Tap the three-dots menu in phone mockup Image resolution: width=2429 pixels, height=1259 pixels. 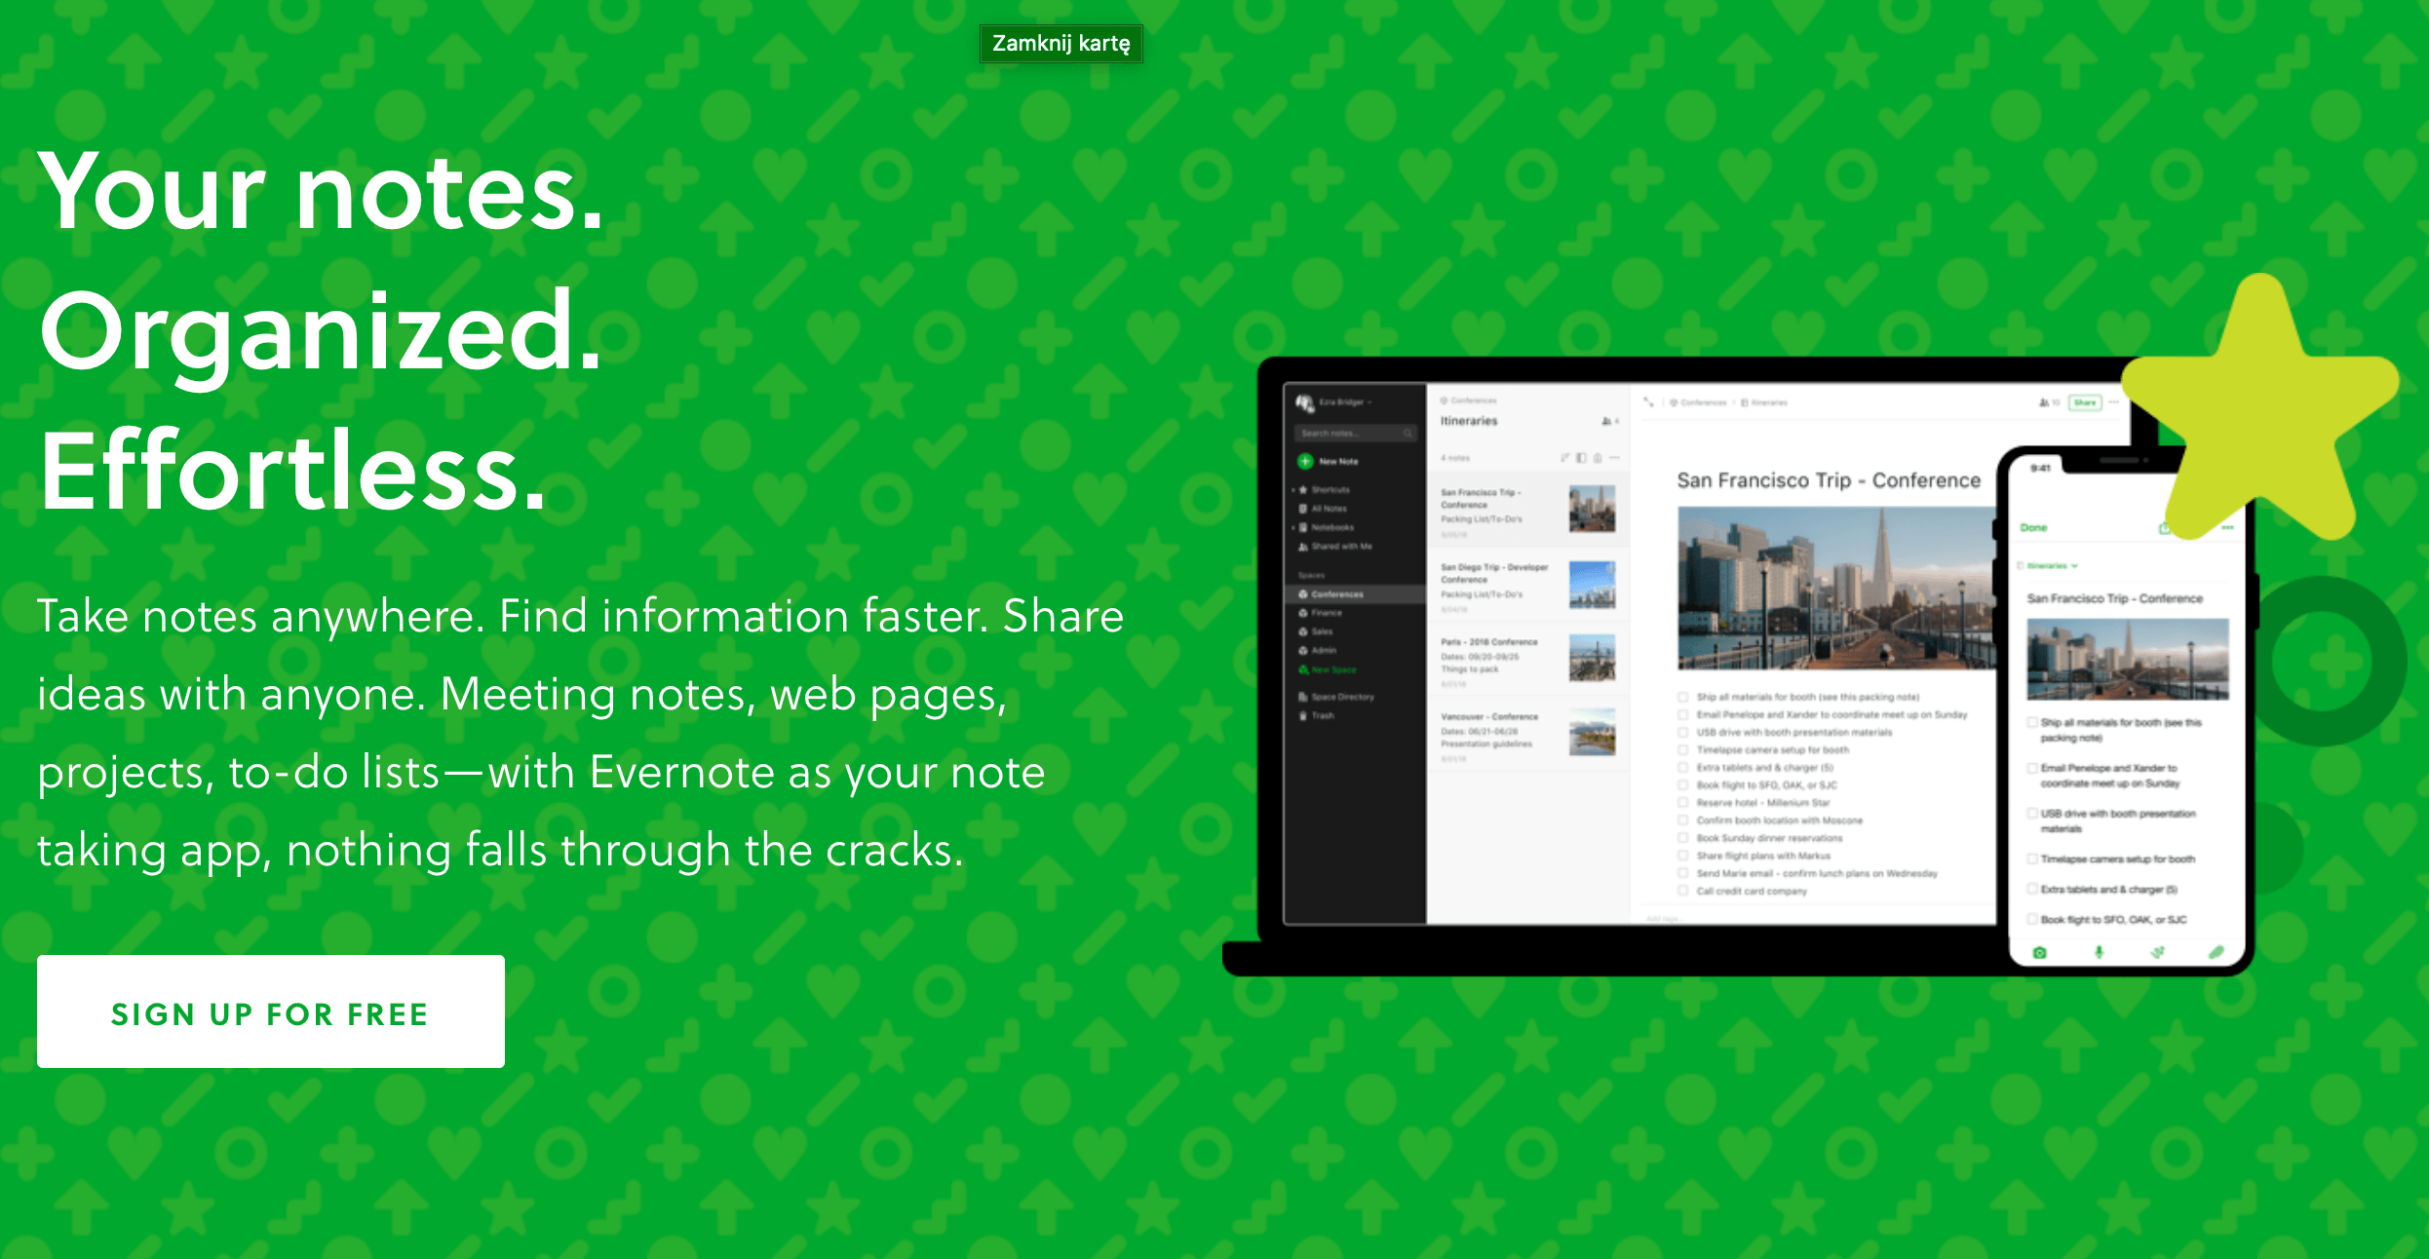[2226, 527]
